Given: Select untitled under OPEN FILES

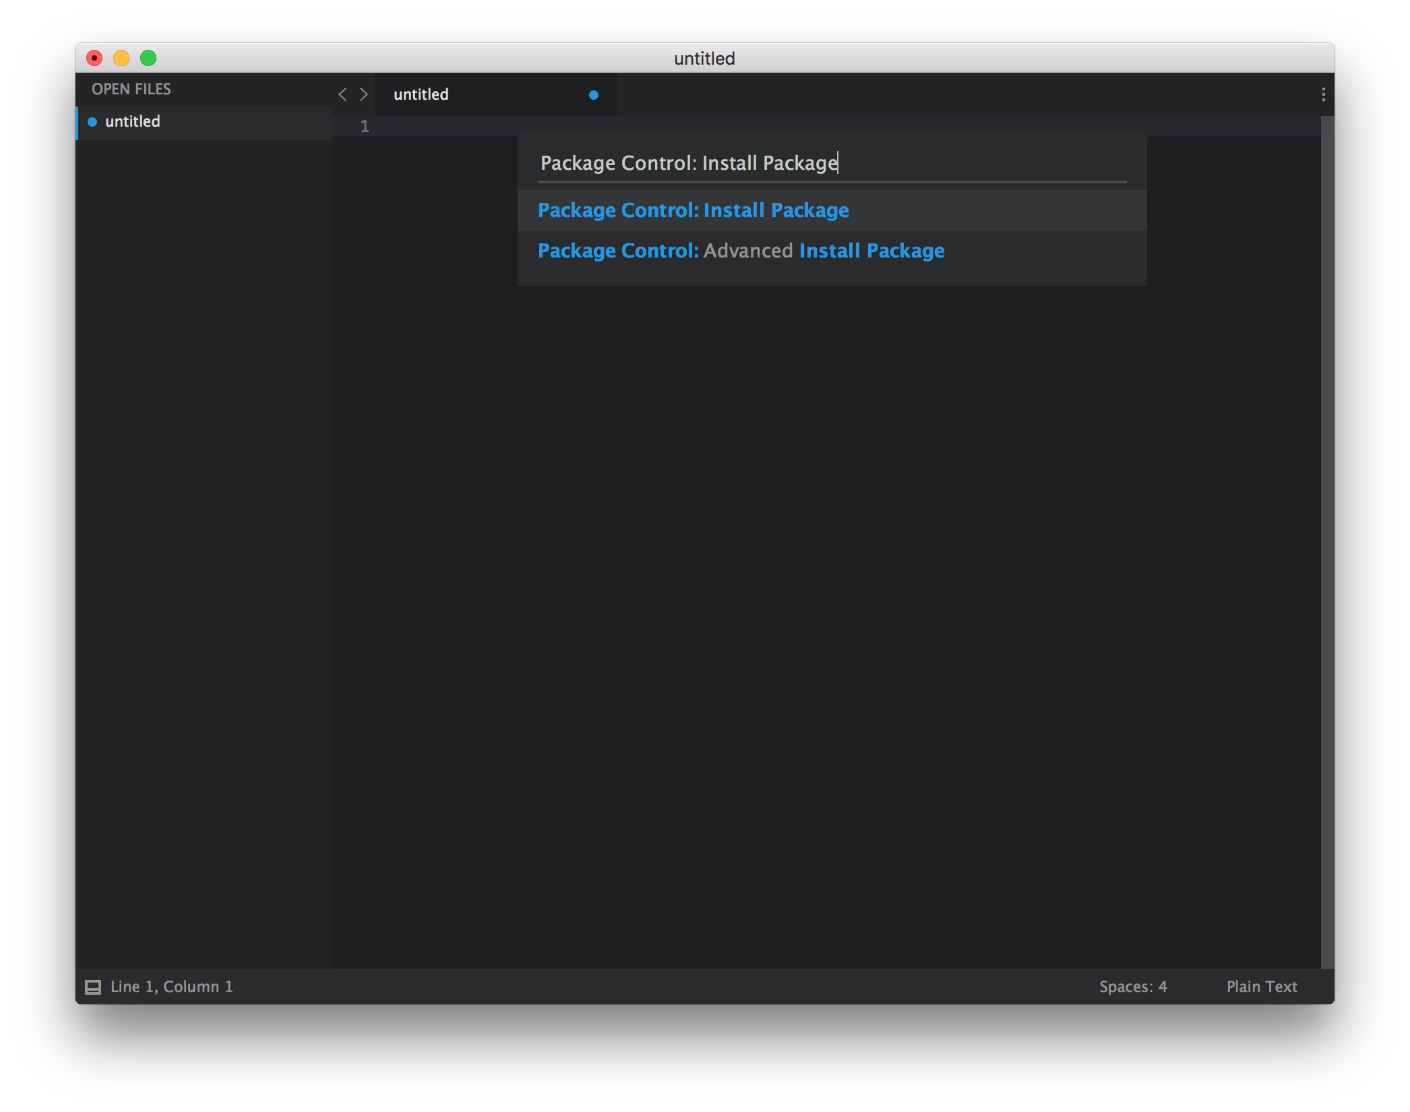Looking at the screenshot, I should point(132,122).
